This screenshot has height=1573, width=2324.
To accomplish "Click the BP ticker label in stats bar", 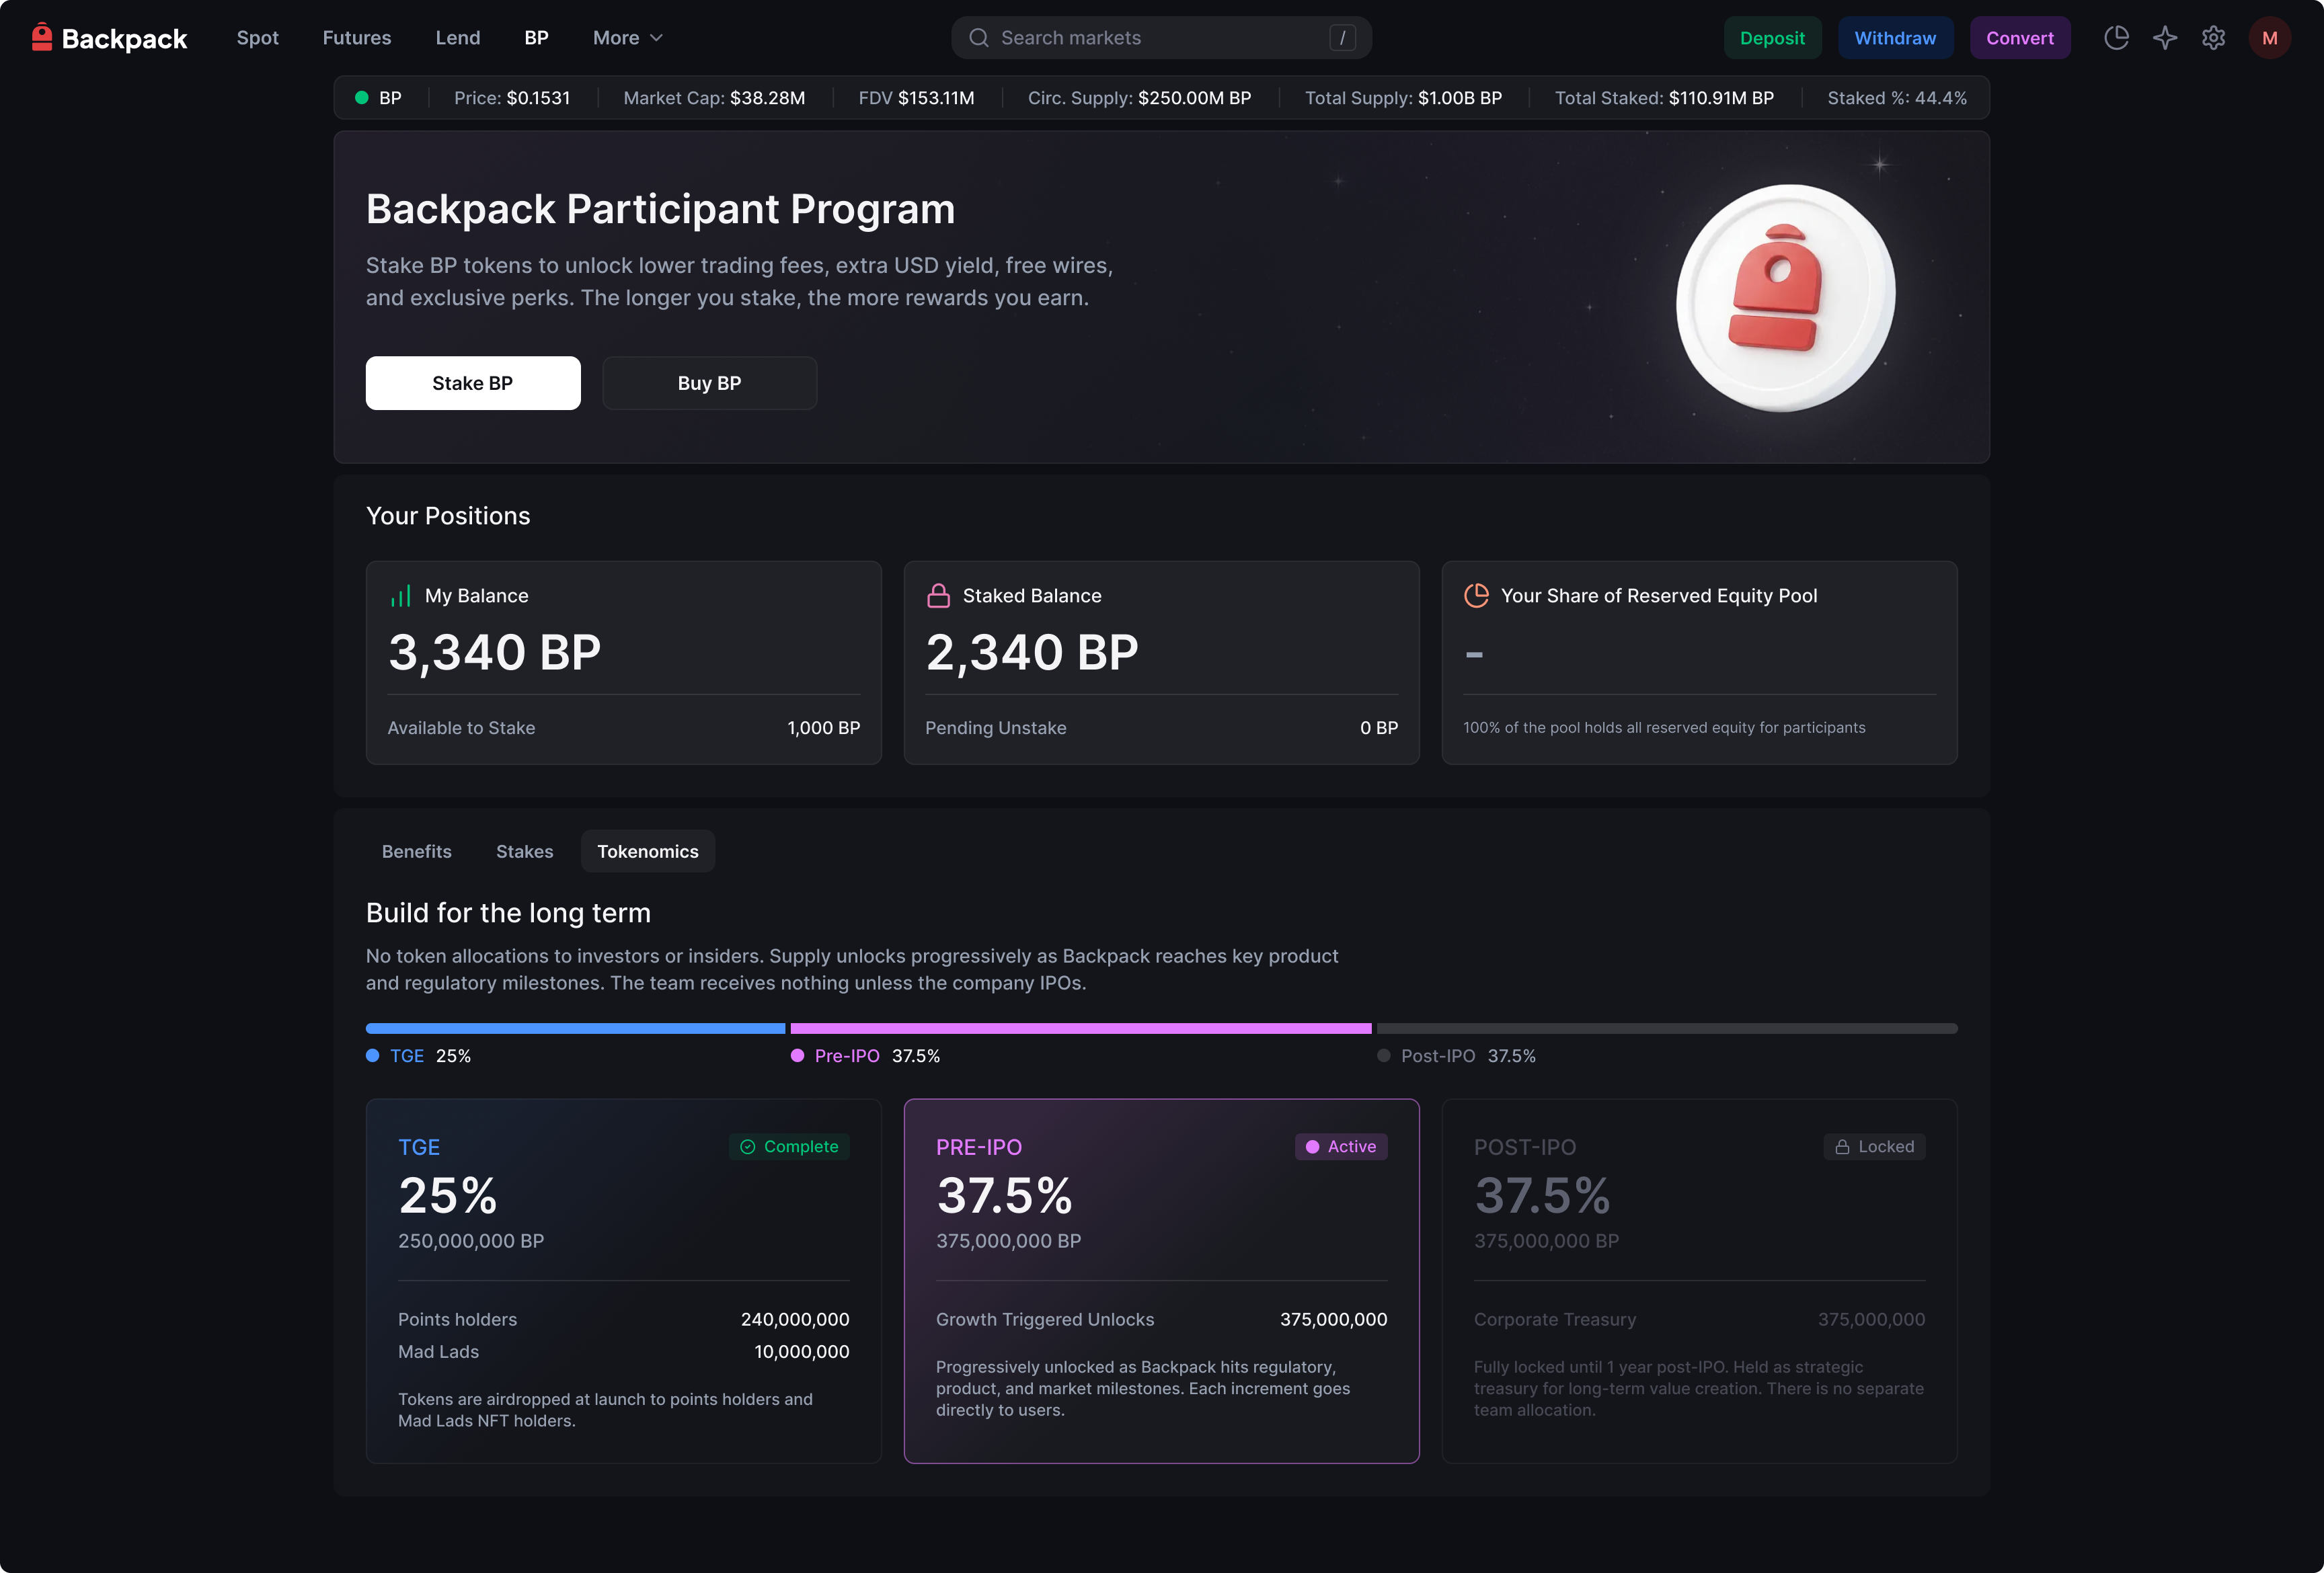I will click(x=390, y=98).
